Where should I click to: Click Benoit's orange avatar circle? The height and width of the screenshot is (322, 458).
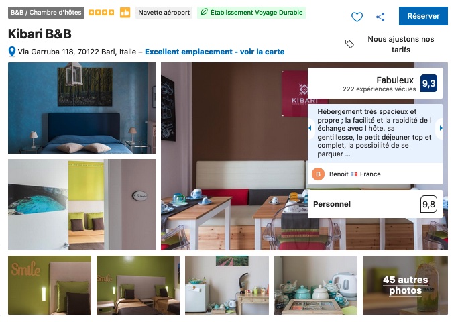[318, 174]
